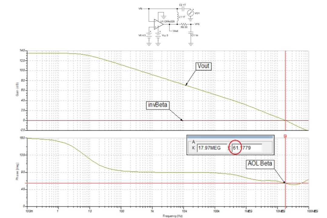Image resolution: width=327 pixels, height=218 pixels.
Task: Click the ground symbol beneath VG1
Action: (190, 20)
